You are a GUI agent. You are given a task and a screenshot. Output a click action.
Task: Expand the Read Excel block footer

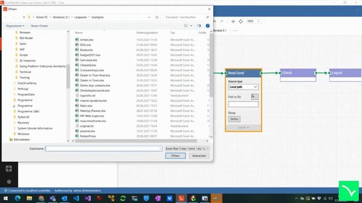coord(243,127)
